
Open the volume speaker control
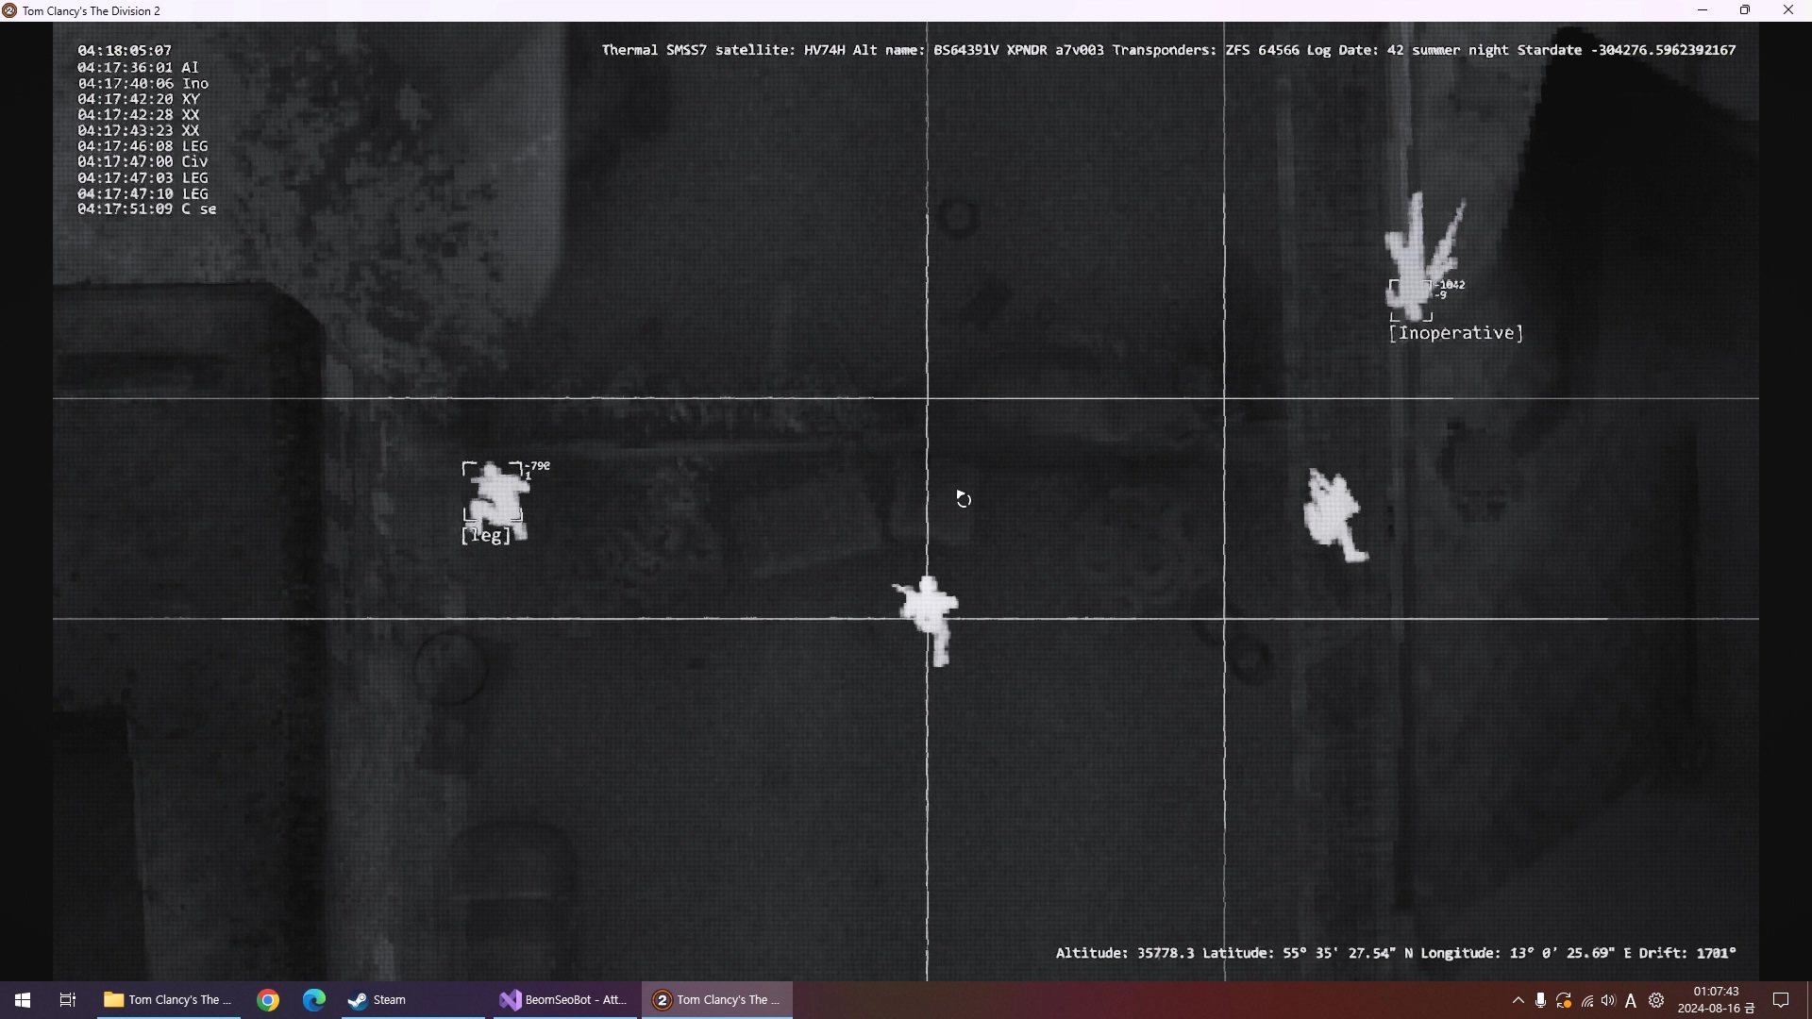[x=1609, y=1000]
